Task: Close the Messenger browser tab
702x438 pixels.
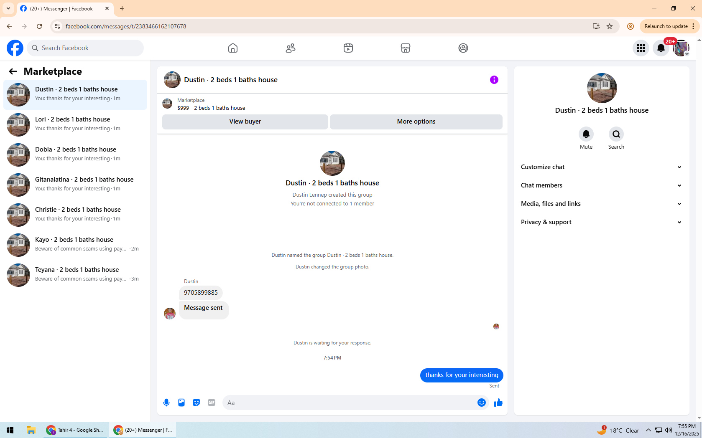Action: click(107, 8)
